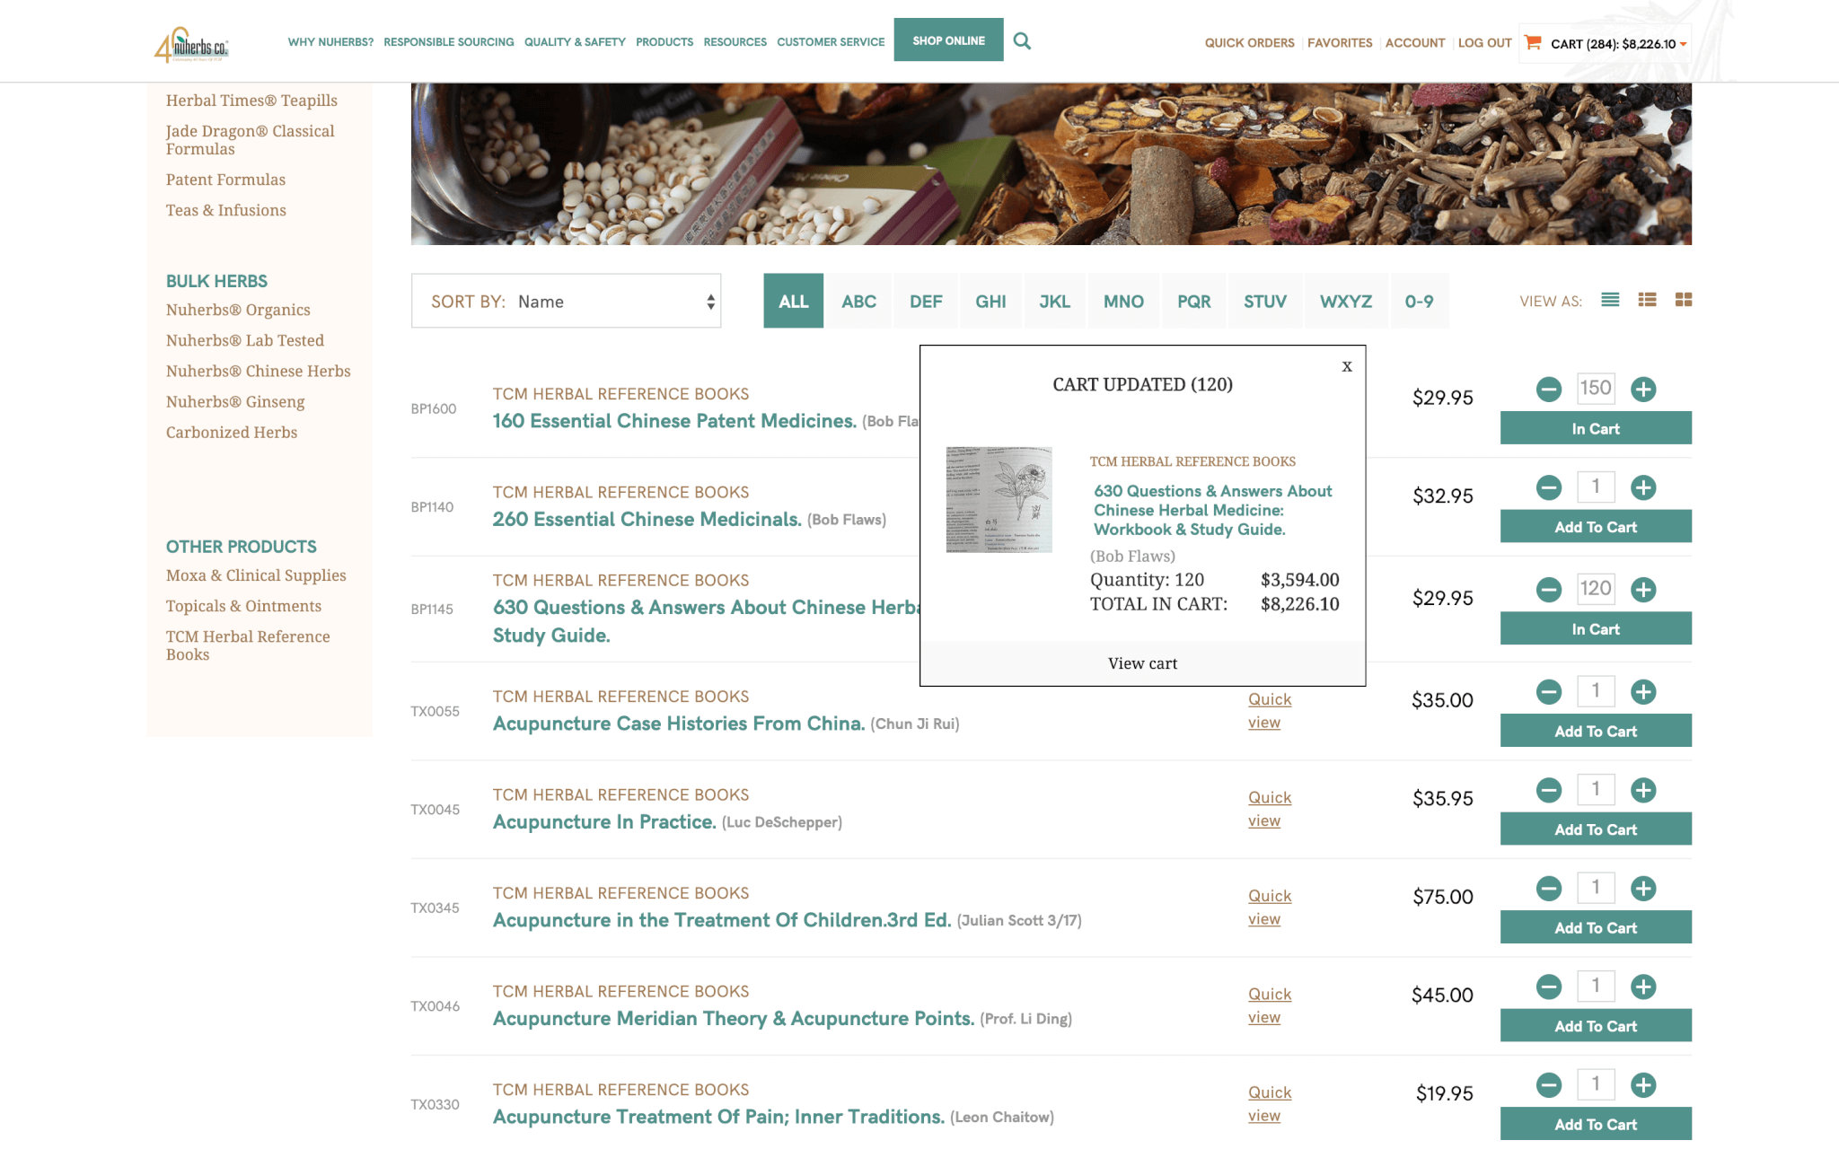Open the Customer Service menu
1839x1149 pixels.
pos(831,42)
